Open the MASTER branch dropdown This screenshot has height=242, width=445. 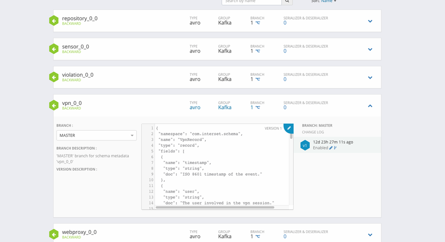(x=96, y=135)
